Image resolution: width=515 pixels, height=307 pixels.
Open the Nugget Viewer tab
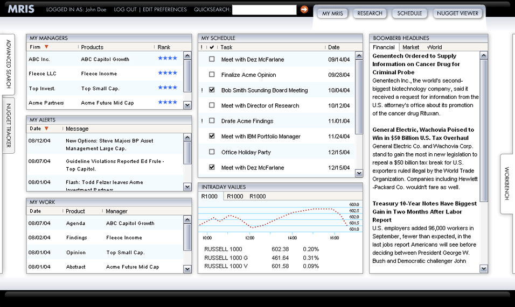point(457,13)
